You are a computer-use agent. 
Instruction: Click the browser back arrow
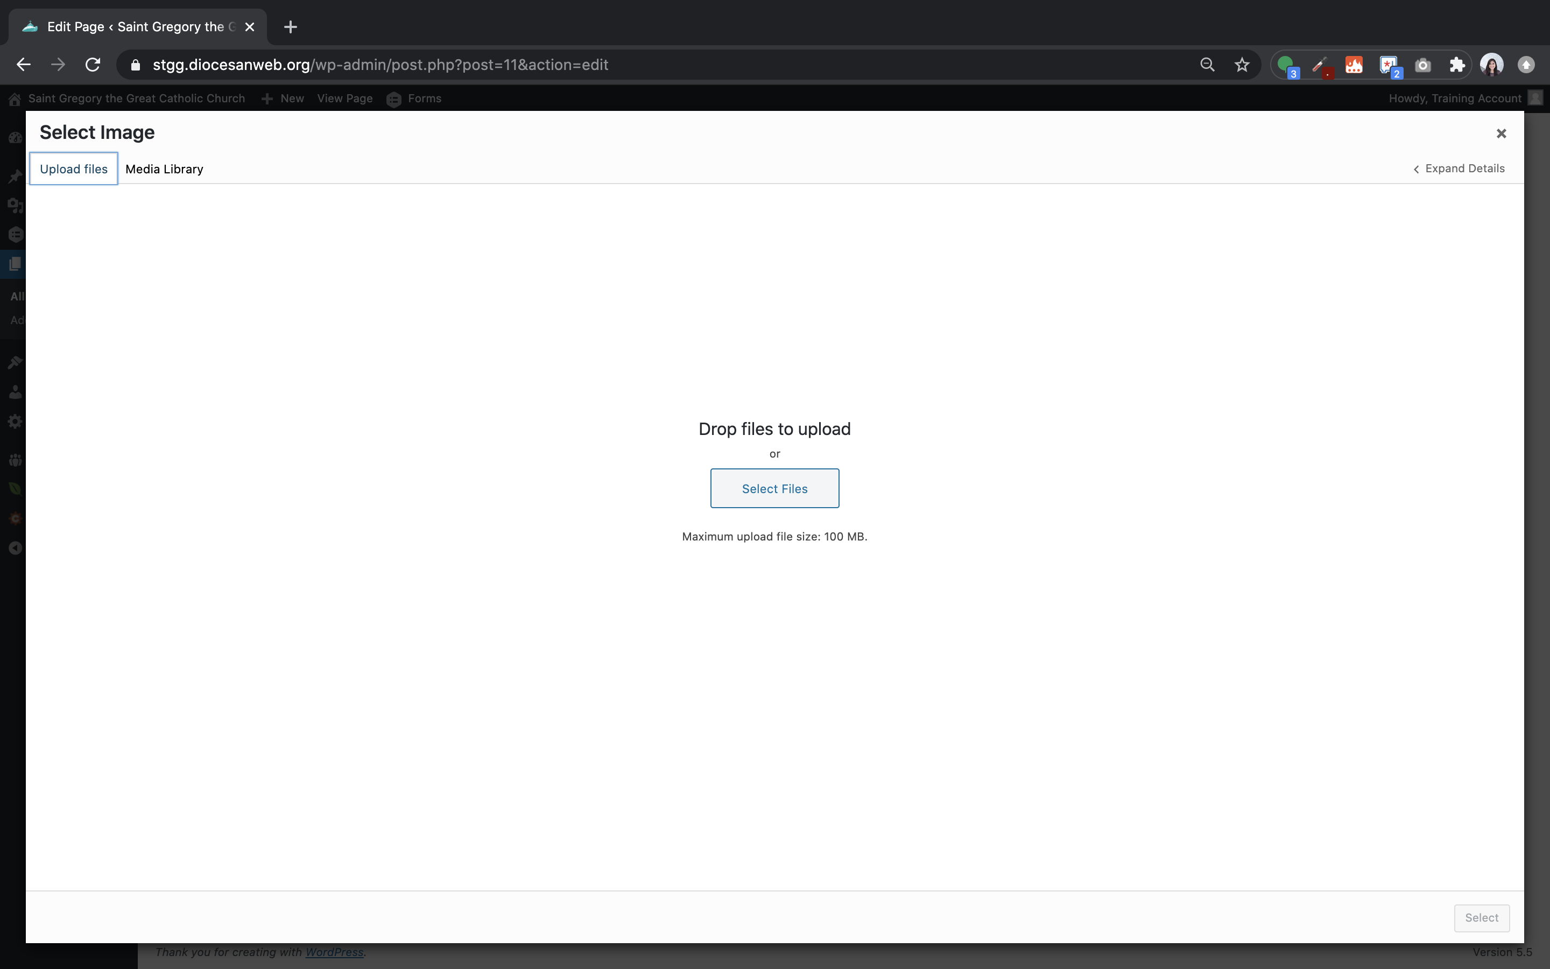pos(24,65)
